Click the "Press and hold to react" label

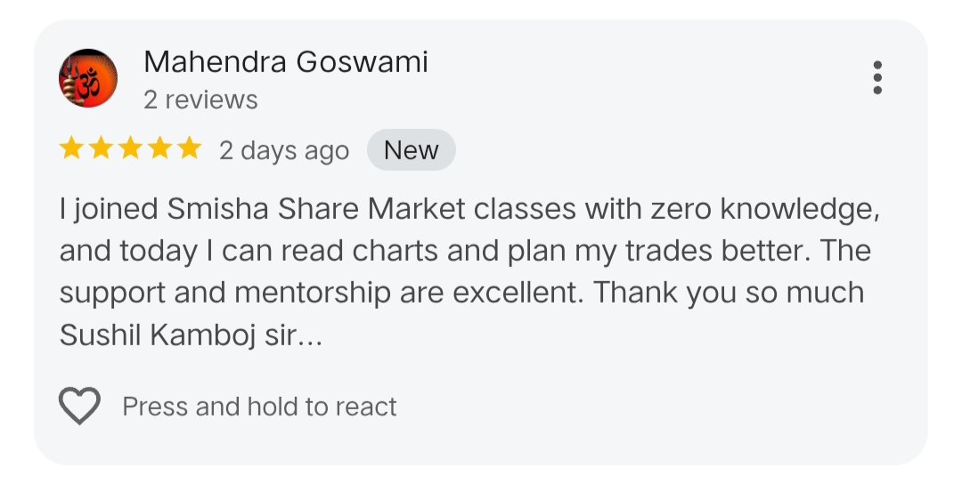click(259, 407)
